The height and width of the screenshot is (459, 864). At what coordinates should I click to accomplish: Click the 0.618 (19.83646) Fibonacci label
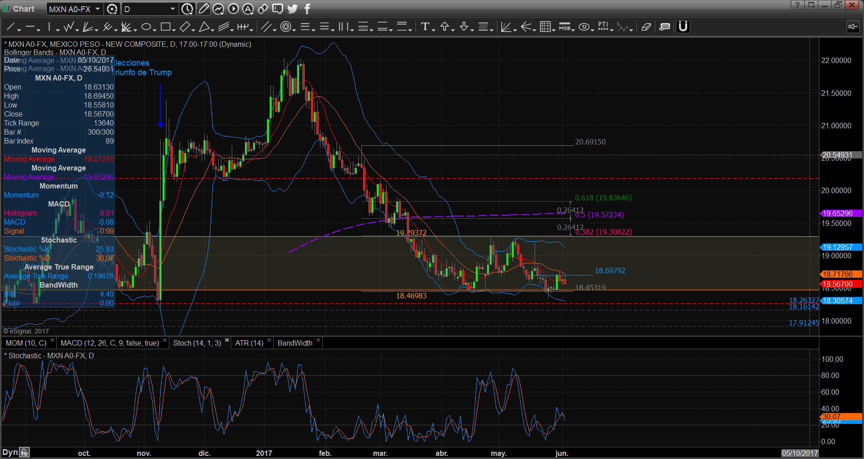pos(603,198)
